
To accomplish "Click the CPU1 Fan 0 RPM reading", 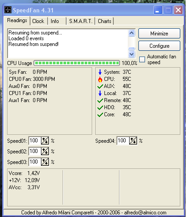I will (28, 93).
